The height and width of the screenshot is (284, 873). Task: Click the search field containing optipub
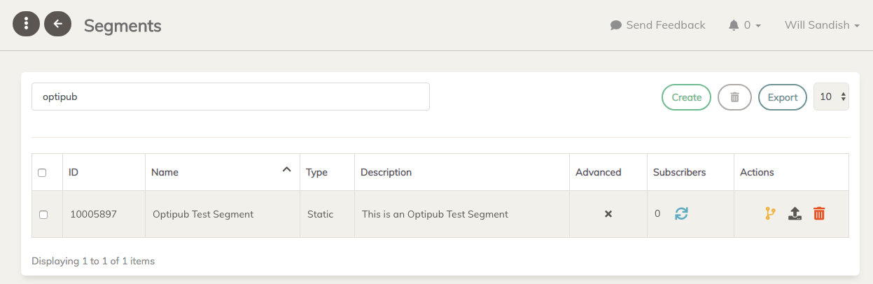[x=230, y=97]
